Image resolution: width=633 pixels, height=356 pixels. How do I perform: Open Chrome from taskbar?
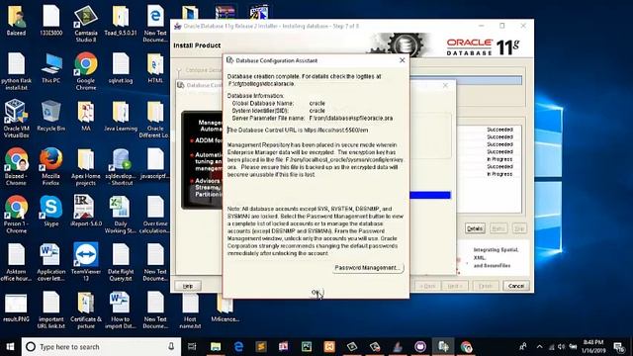466,347
